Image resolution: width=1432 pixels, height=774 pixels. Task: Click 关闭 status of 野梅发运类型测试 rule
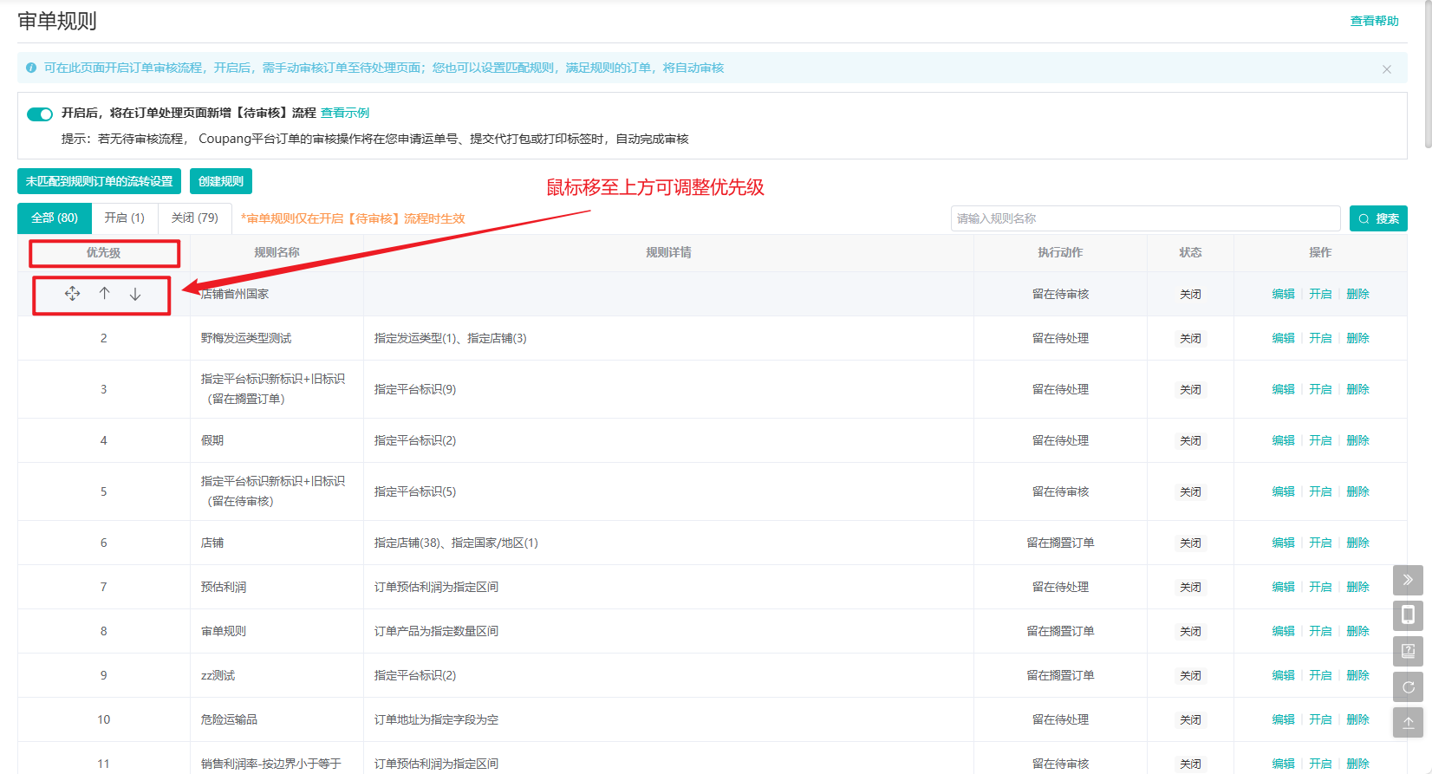[1190, 339]
